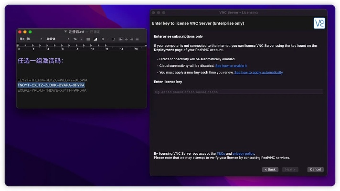Click the VNC logo icon in the licensing window

(319, 23)
